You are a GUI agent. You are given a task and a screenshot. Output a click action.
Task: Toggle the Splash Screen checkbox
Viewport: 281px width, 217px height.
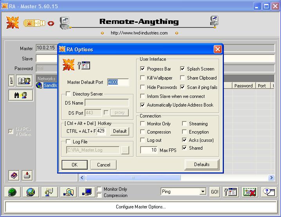point(182,69)
